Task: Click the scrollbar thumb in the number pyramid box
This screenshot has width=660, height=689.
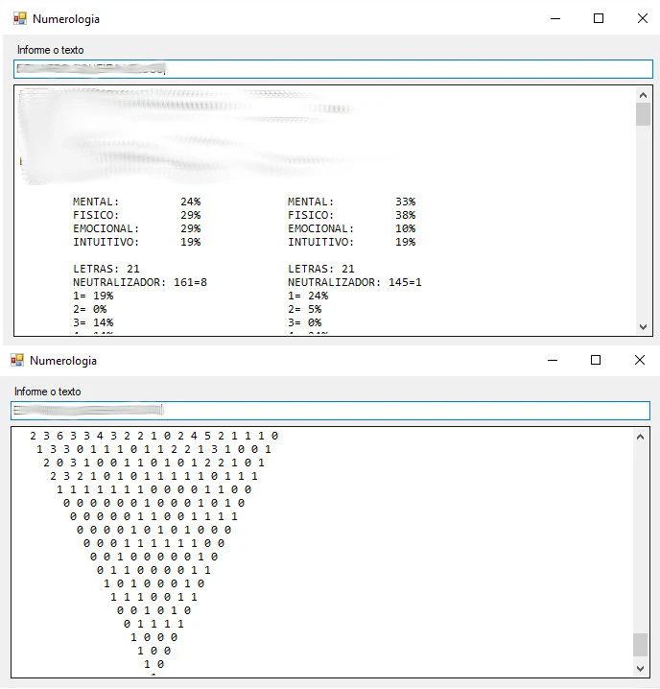Action: pos(640,643)
